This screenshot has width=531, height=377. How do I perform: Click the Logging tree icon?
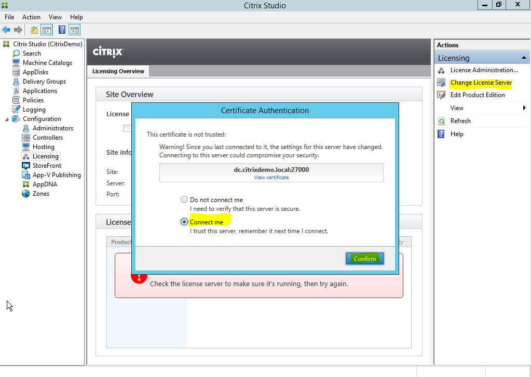[16, 110]
